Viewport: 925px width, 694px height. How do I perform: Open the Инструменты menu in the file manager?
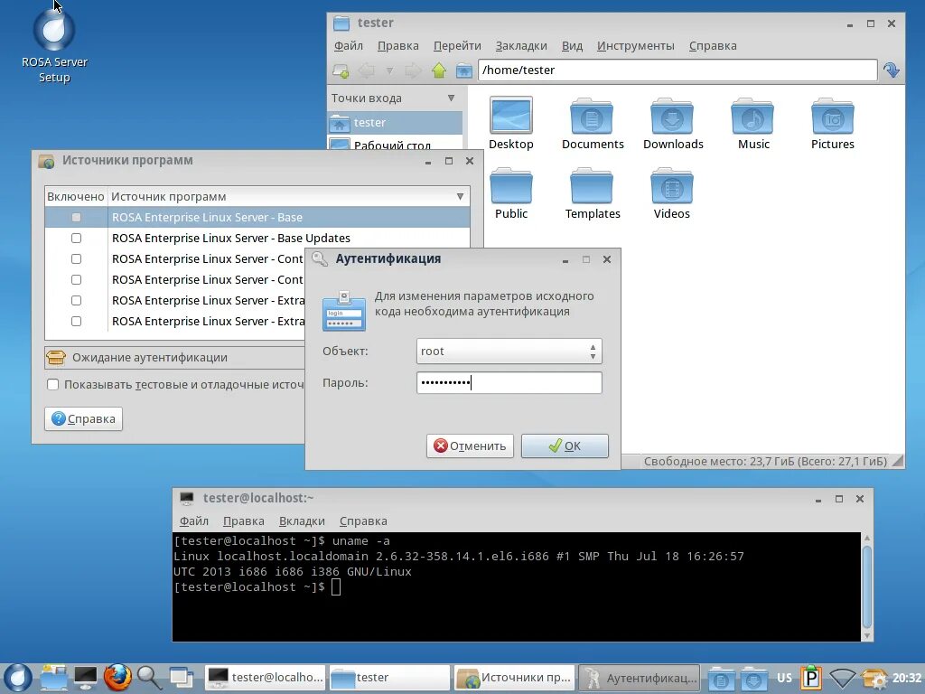tap(635, 45)
